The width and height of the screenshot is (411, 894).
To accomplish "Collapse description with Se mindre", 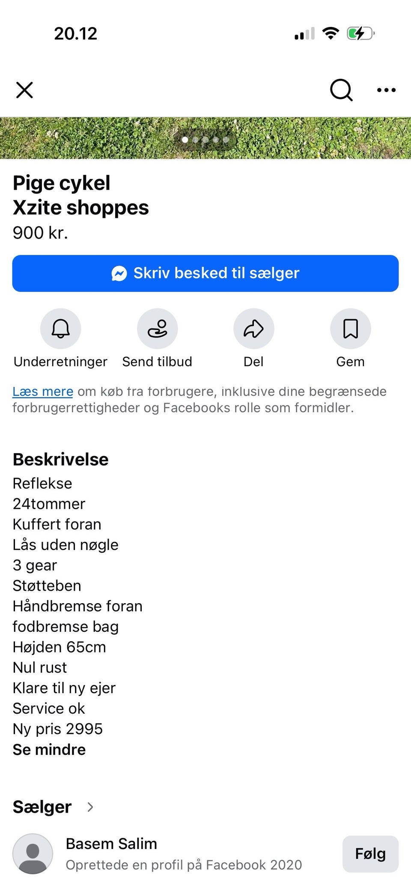I will coord(49,749).
